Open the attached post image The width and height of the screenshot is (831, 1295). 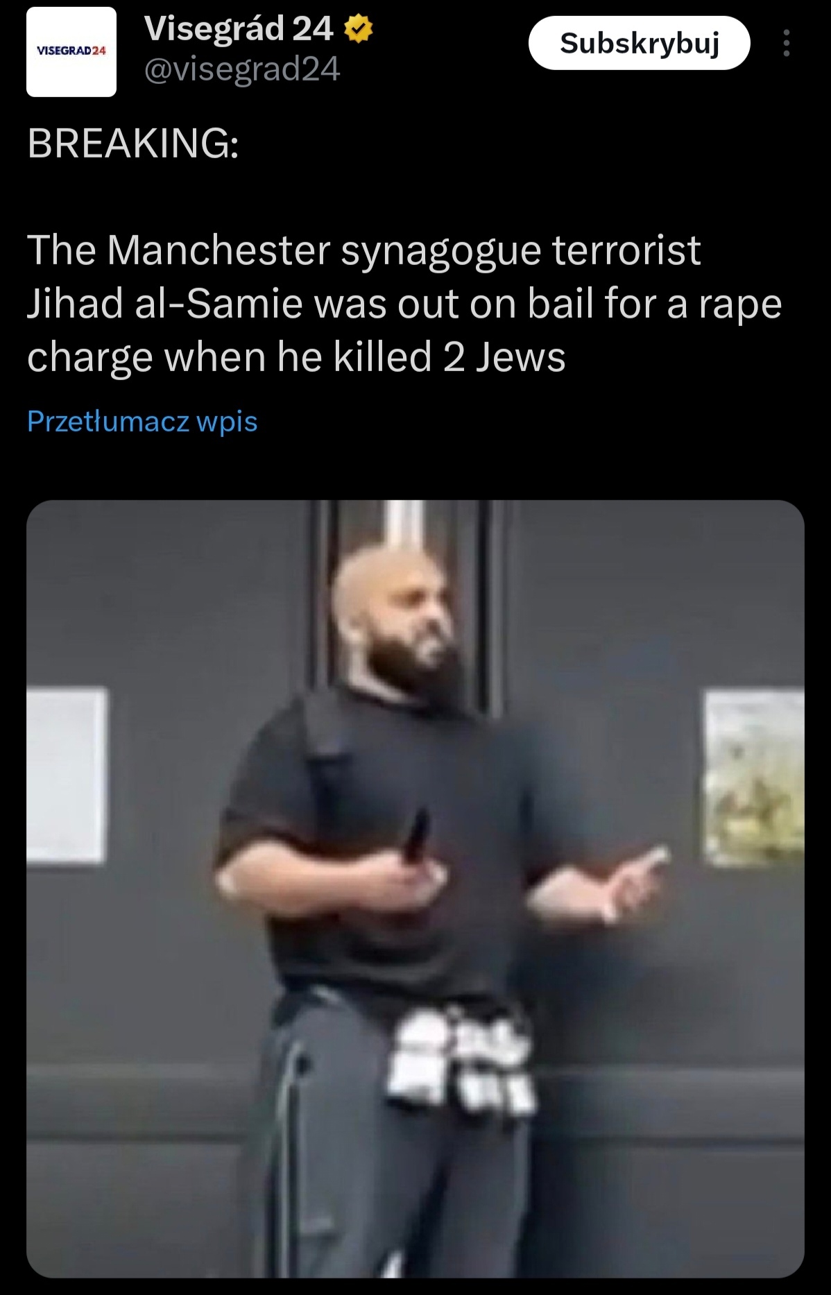click(415, 889)
